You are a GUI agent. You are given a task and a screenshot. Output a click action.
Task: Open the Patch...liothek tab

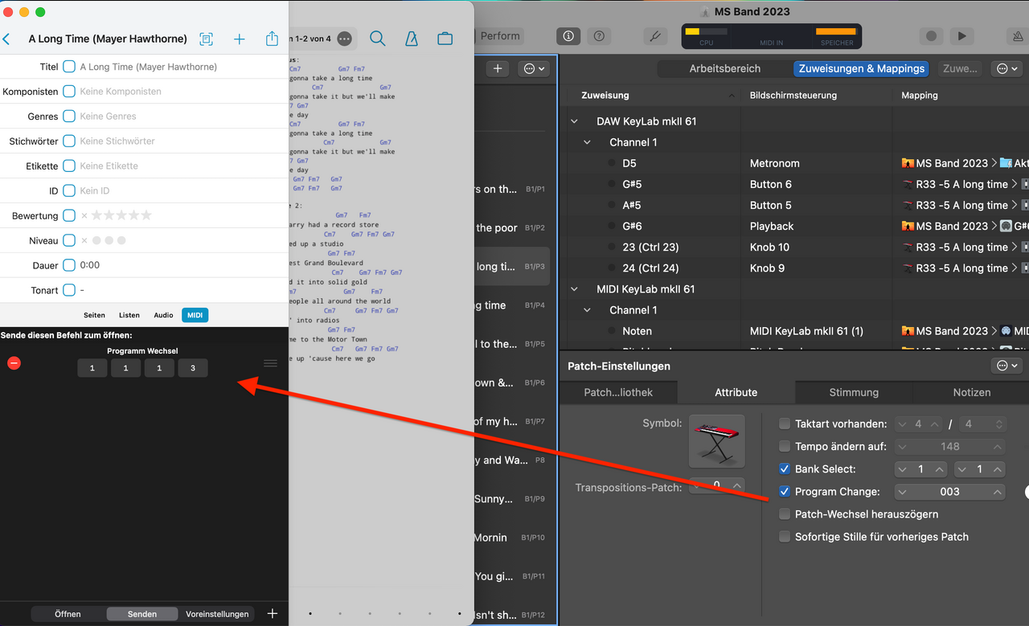click(x=618, y=392)
